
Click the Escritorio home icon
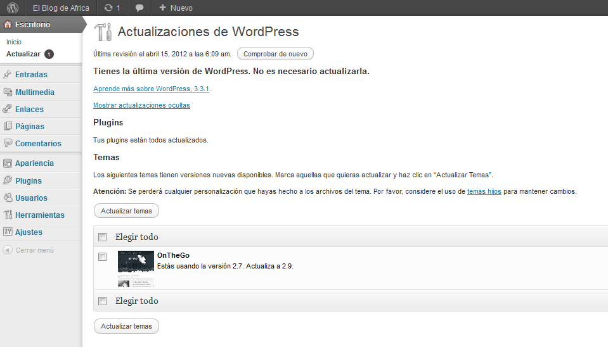coord(8,25)
